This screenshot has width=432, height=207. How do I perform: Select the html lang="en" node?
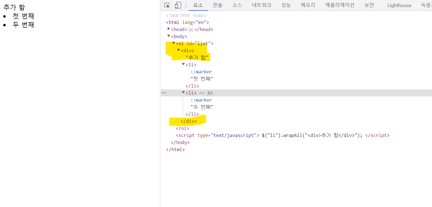point(187,22)
